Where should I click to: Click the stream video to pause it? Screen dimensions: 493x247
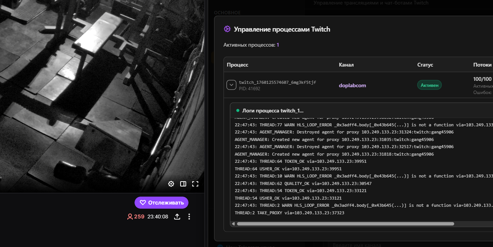point(102,94)
